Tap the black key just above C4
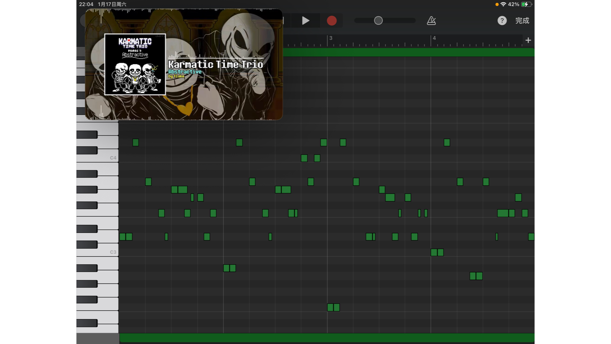Screen dimensions: 611x344 tap(87, 150)
